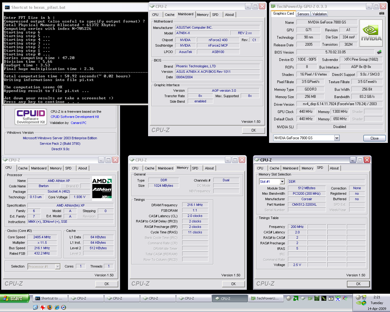
Task: Click the GPU-Z camera screenshot icon
Action: [381, 13]
